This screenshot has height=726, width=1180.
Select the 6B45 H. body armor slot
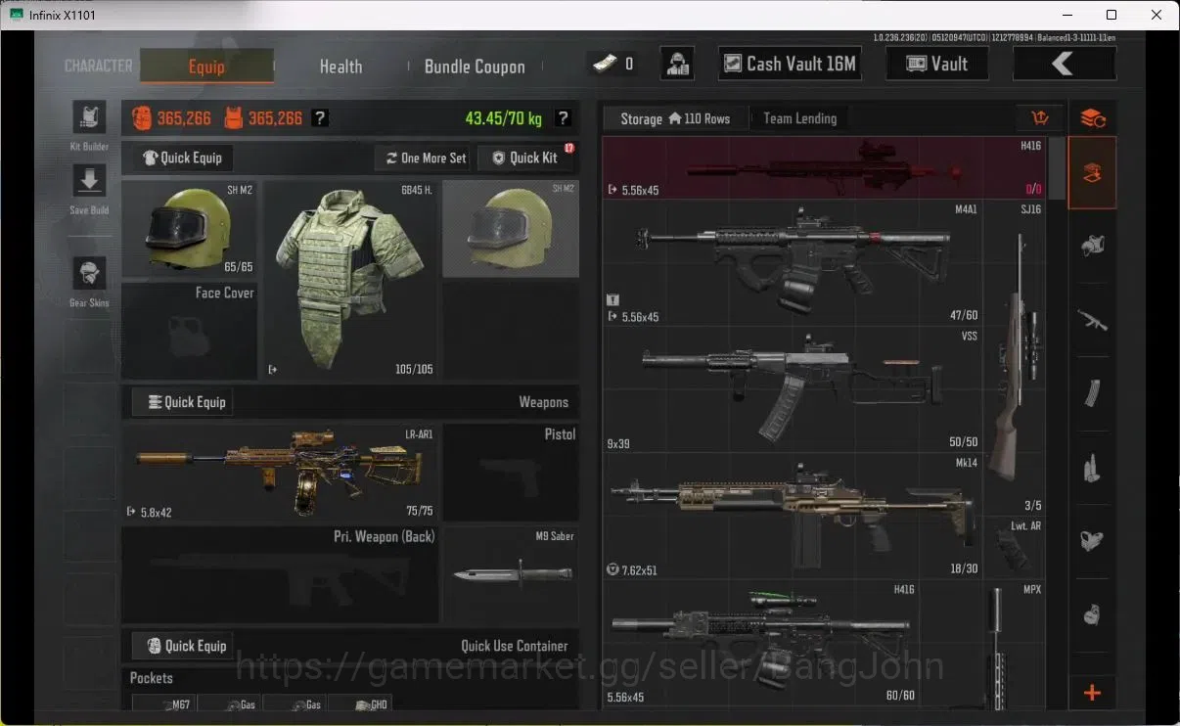pos(351,280)
